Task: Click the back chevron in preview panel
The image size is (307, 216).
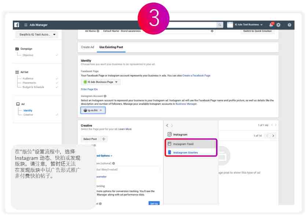Action: (167, 125)
